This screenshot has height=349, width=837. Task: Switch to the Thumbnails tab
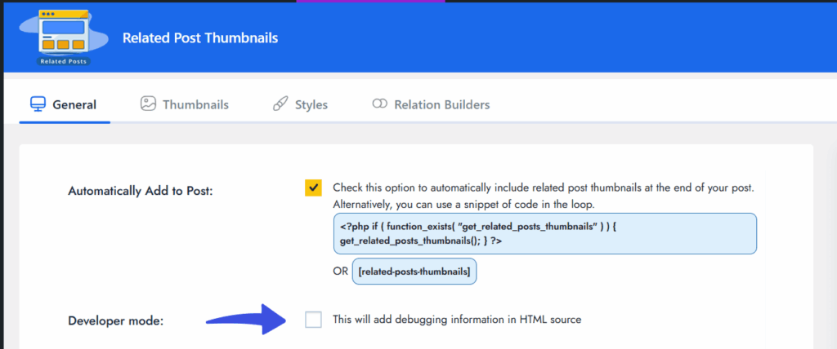coord(185,104)
